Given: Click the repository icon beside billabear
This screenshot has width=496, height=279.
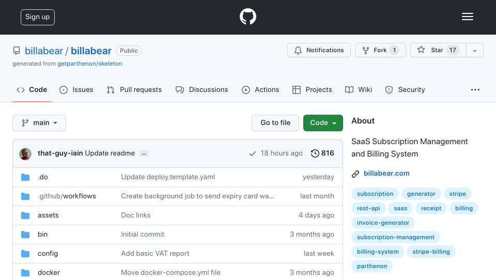Looking at the screenshot, I should tap(17, 51).
